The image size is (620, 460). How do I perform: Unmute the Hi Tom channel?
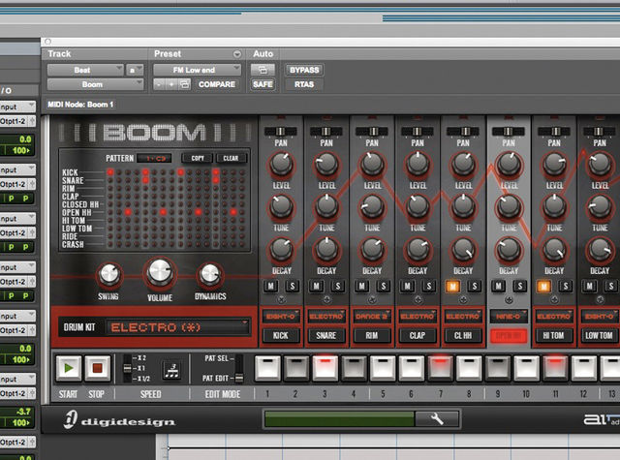click(x=543, y=286)
